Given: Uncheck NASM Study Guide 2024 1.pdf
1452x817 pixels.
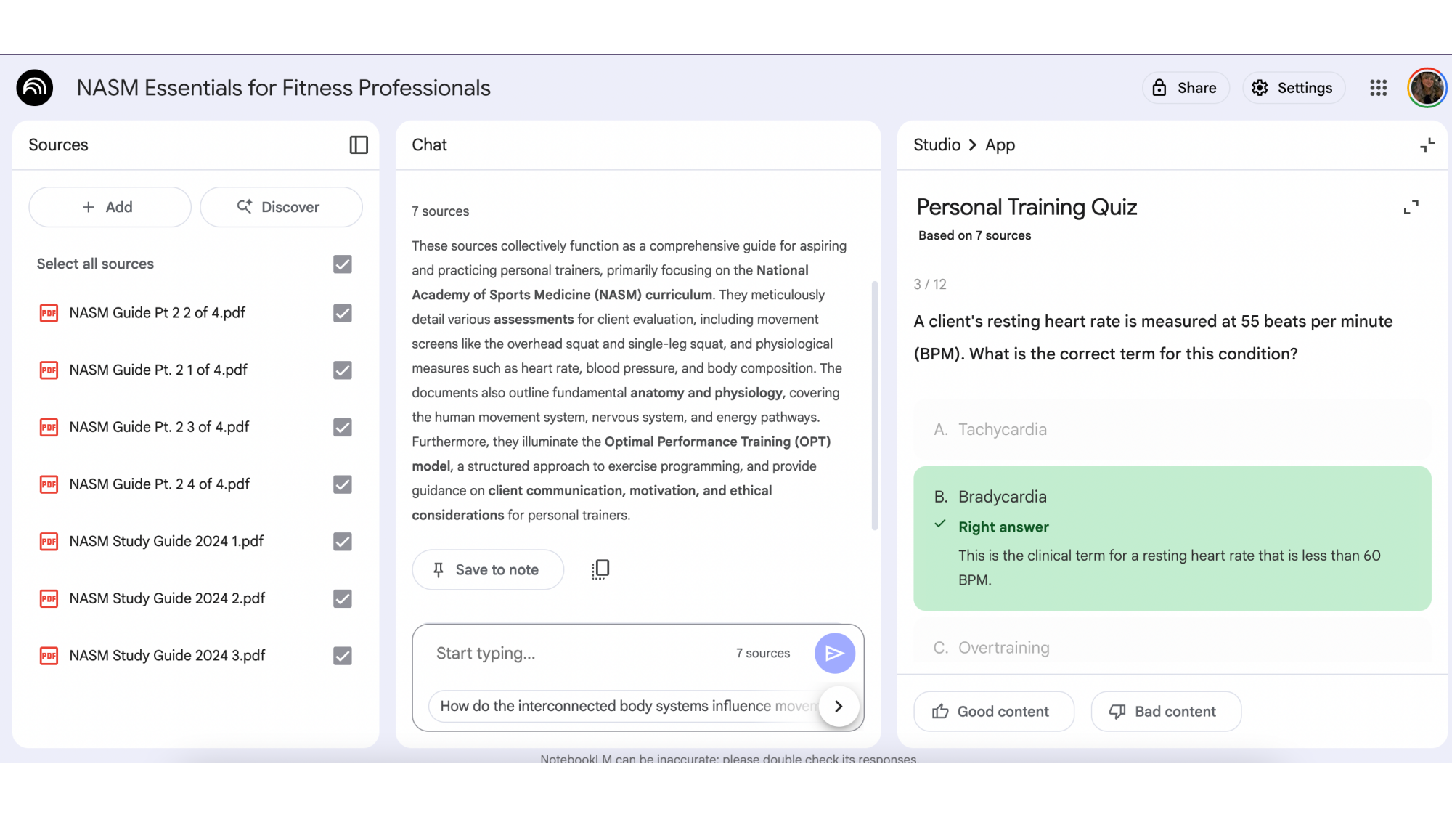Looking at the screenshot, I should tap(343, 542).
